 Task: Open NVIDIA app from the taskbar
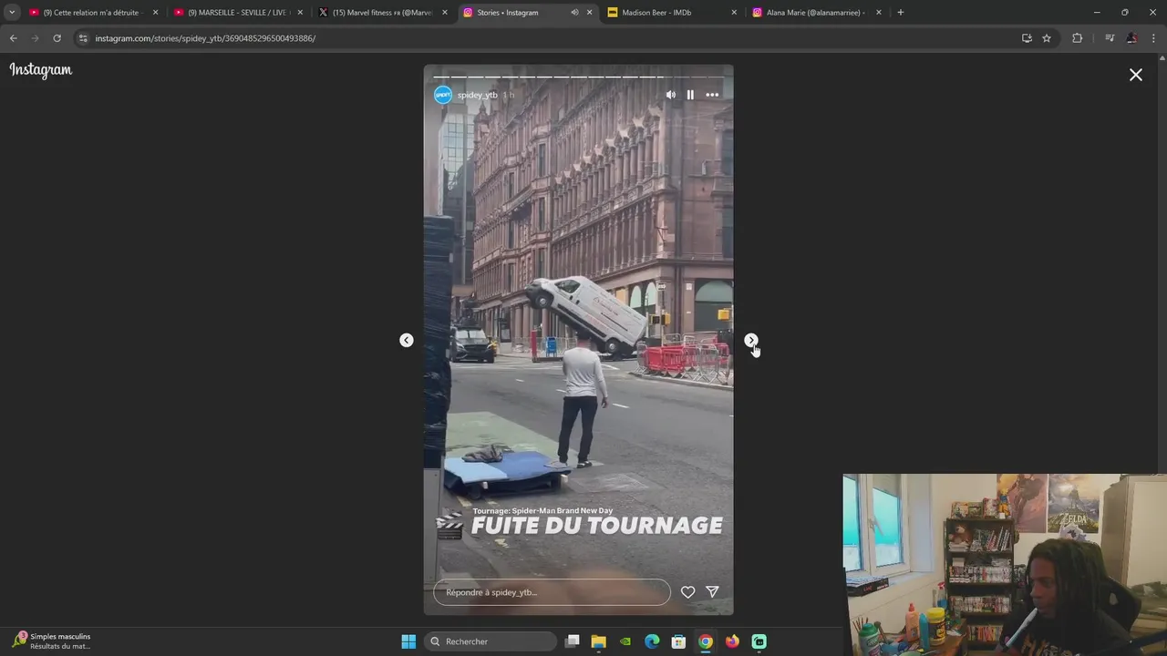tap(625, 641)
